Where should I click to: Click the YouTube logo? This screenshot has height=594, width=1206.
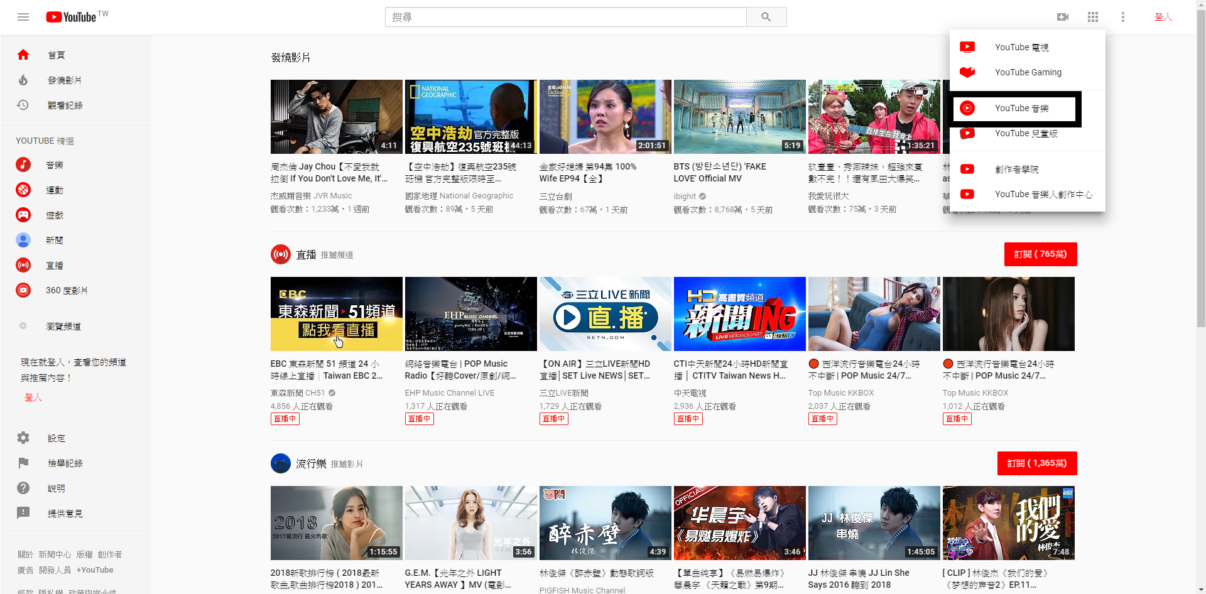coord(71,17)
